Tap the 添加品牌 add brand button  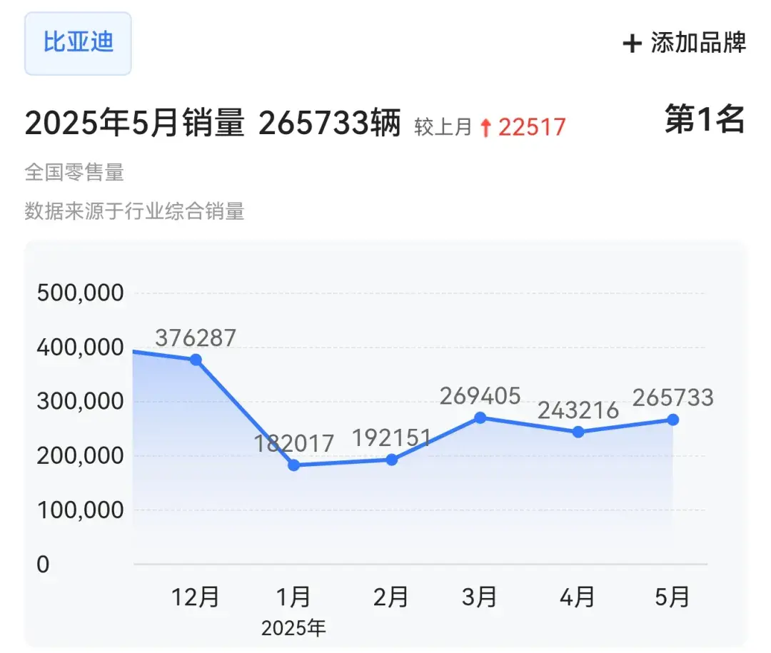tap(685, 43)
